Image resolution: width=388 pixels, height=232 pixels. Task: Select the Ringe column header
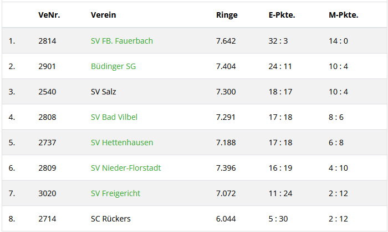pos(227,15)
